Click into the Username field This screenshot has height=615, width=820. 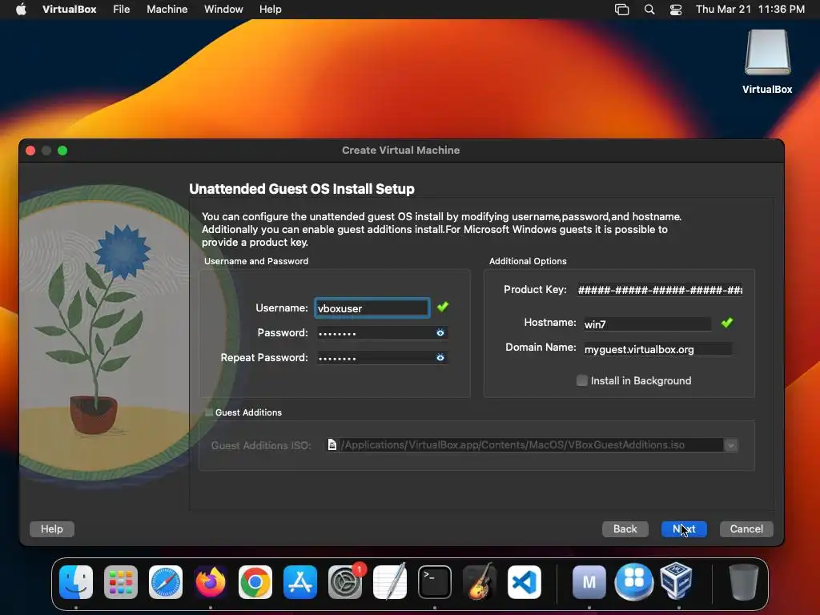(x=372, y=308)
